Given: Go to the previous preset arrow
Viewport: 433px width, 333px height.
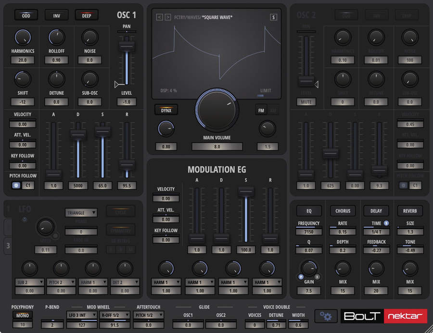Looking at the screenshot, I should tap(159, 17).
